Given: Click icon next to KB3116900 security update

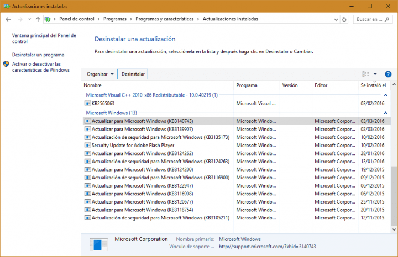Looking at the screenshot, I should [87, 178].
